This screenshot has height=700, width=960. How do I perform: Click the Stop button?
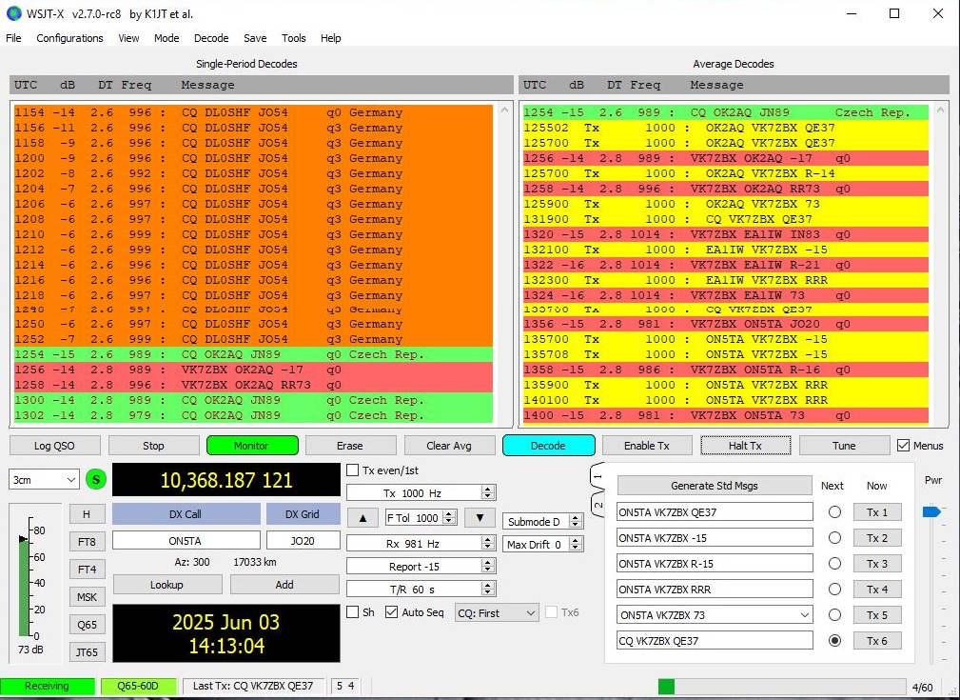click(154, 446)
